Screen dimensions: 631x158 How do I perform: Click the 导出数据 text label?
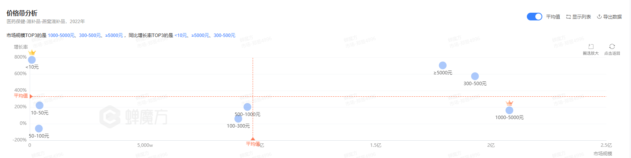pos(612,17)
